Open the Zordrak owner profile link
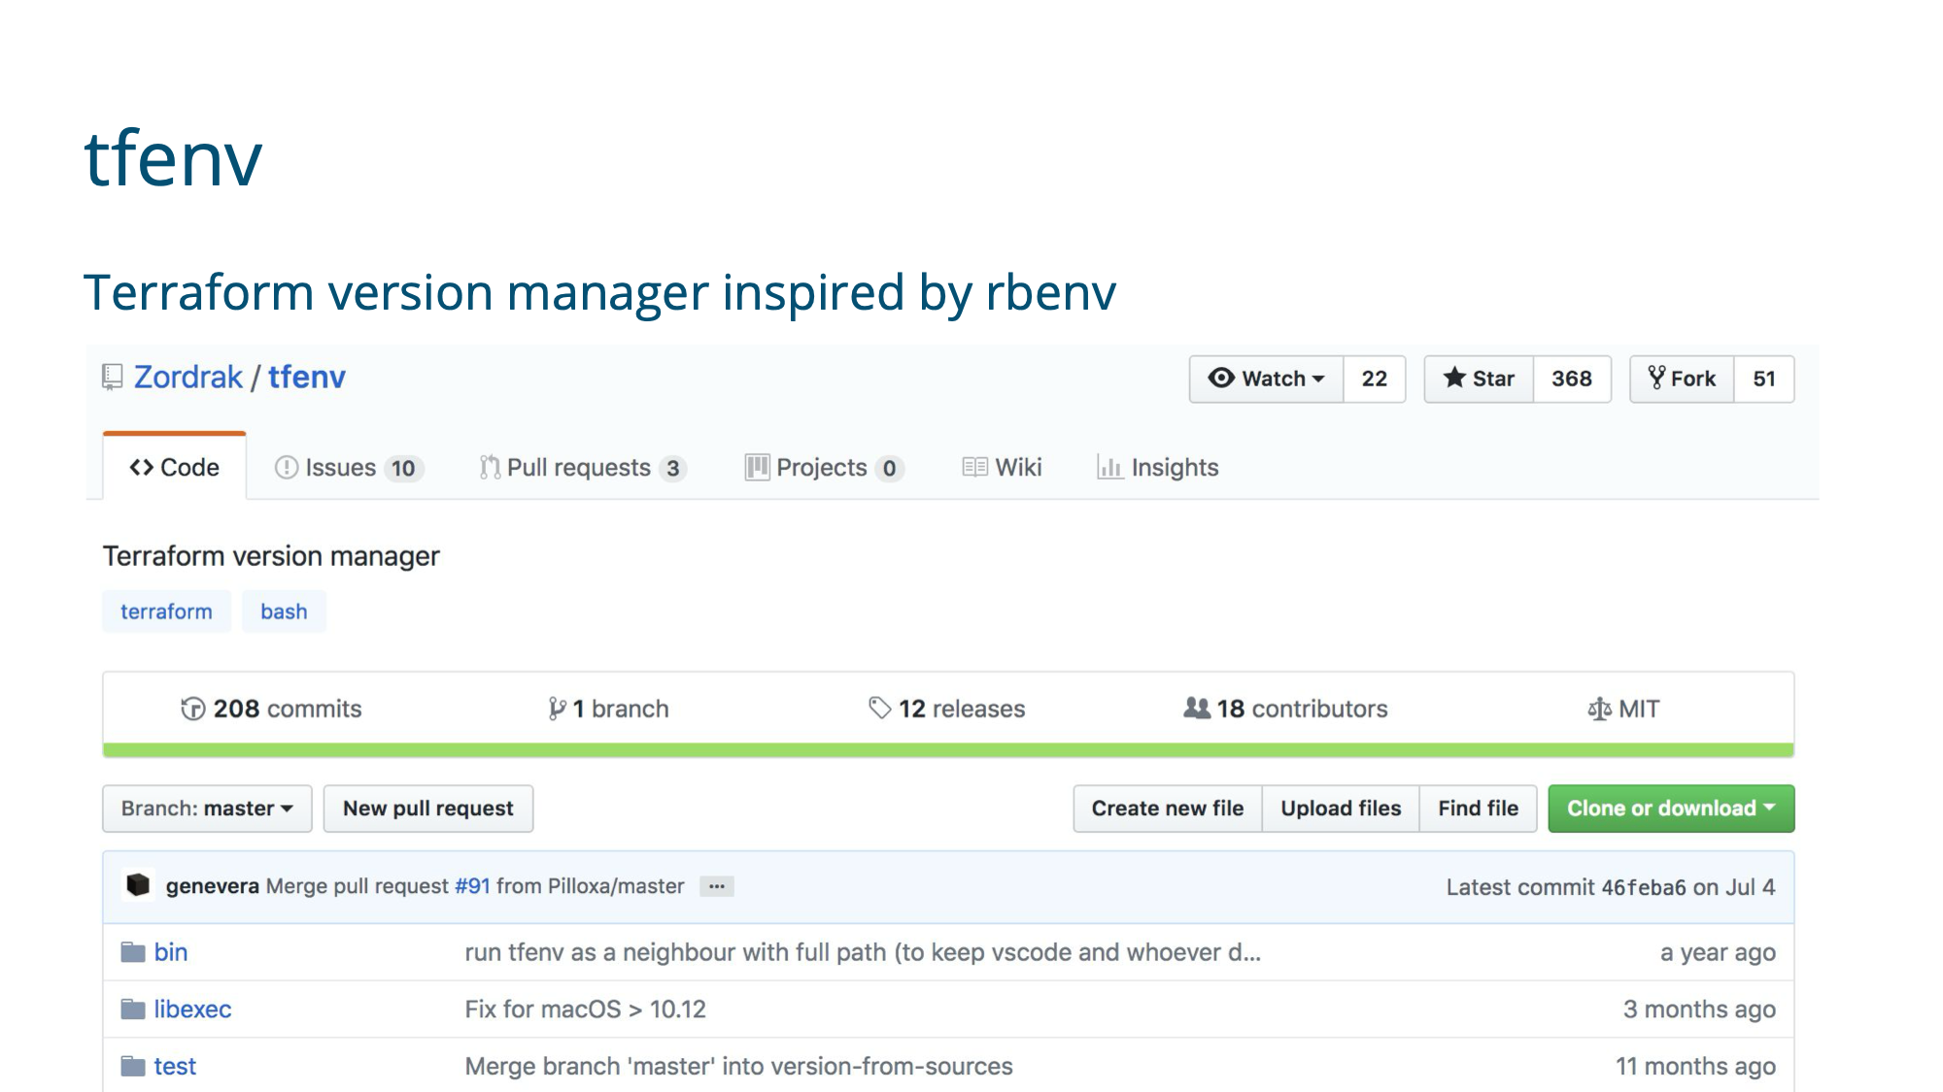This screenshot has height=1092, width=1943. tap(188, 378)
